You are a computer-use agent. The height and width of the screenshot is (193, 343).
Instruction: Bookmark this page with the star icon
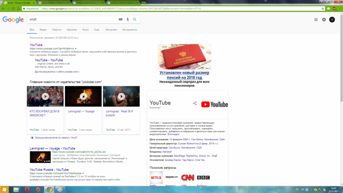click(323, 9)
